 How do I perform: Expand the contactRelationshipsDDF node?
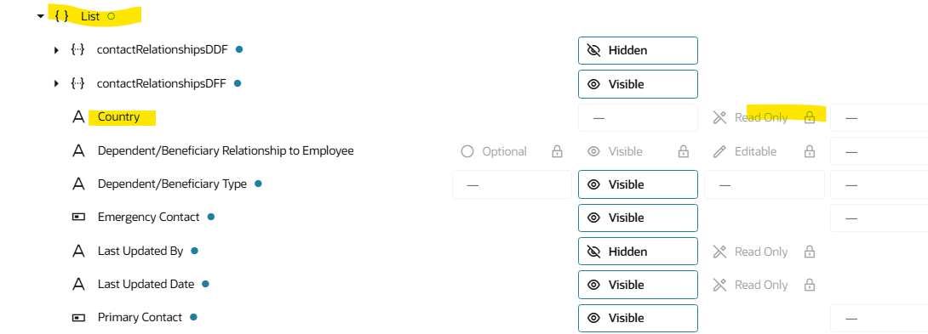(x=57, y=50)
